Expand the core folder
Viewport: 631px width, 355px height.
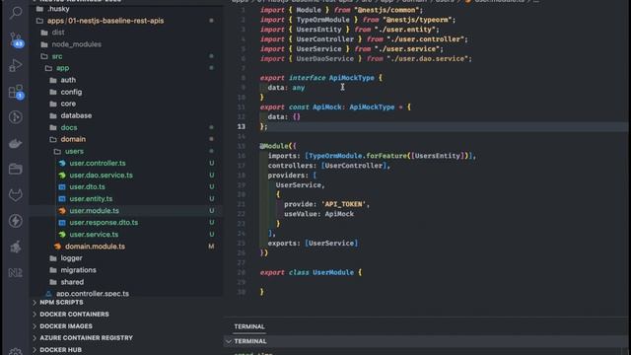[68, 104]
